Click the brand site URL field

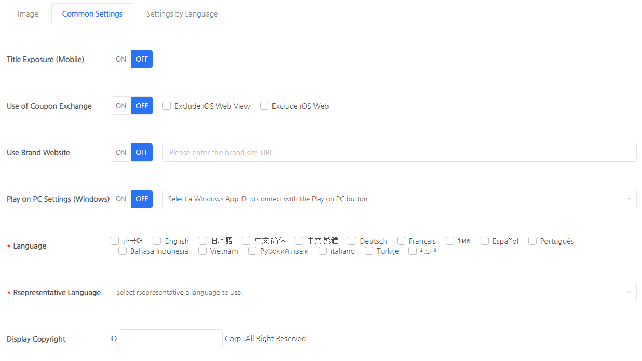coord(399,152)
